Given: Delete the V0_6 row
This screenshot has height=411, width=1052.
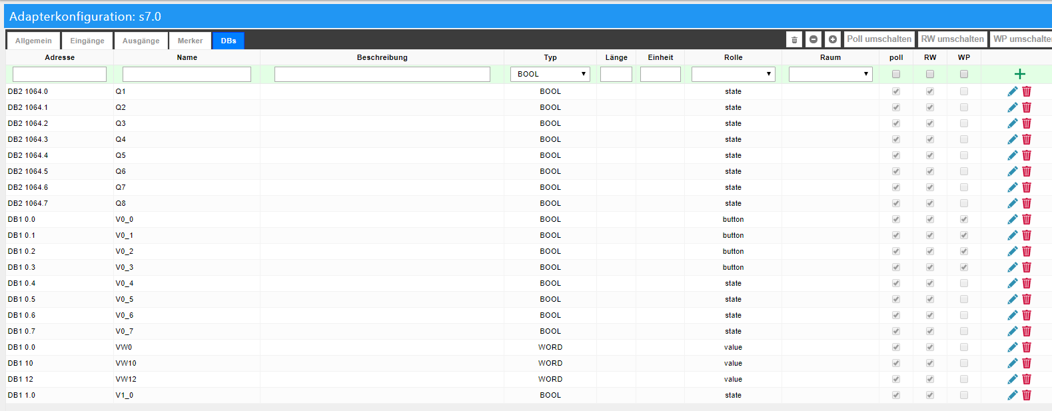Looking at the screenshot, I should 1027,315.
